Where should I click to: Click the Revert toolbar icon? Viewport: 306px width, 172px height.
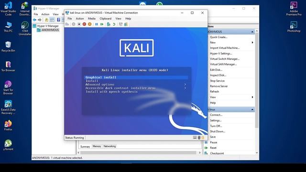click(x=114, y=24)
